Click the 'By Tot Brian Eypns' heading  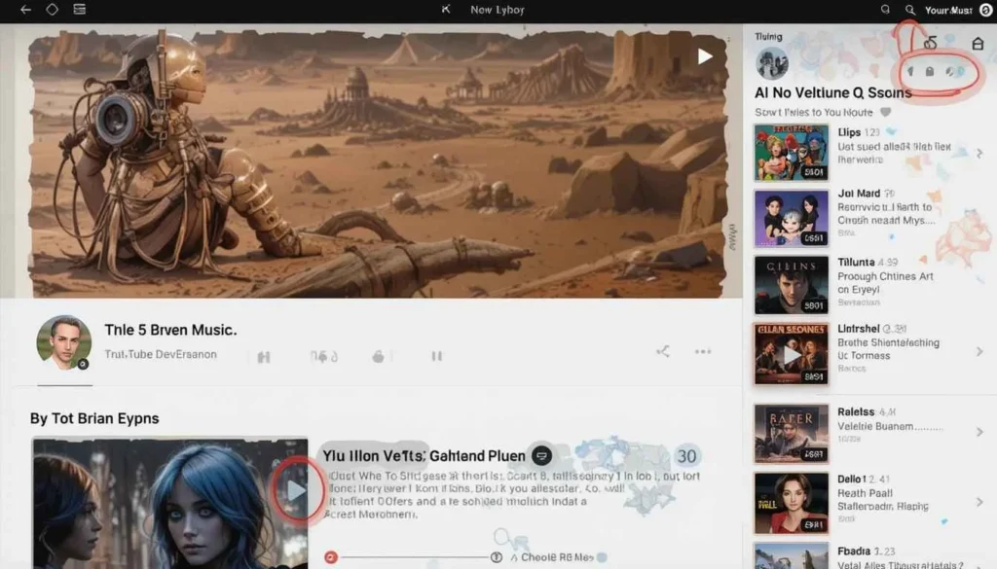94,418
